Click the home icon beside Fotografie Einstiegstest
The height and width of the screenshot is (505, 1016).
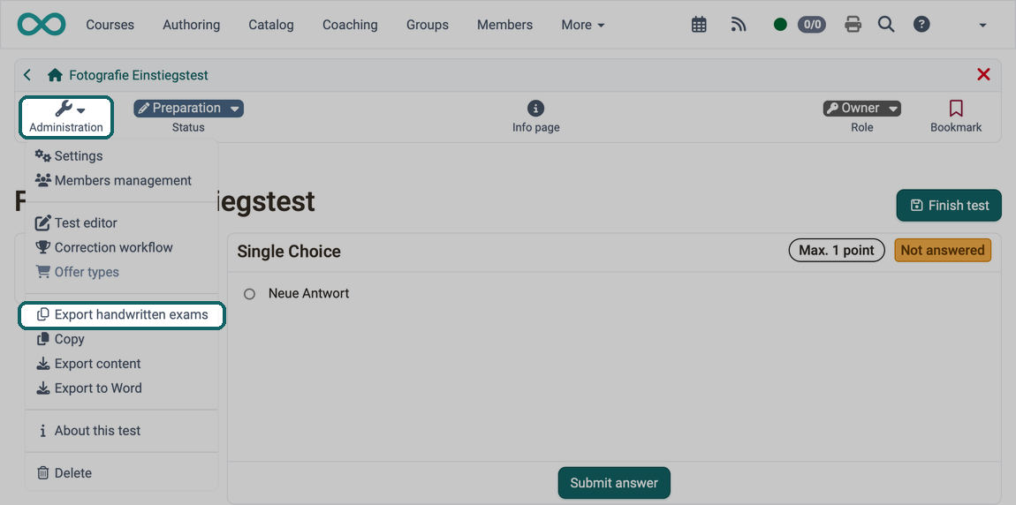(x=55, y=75)
